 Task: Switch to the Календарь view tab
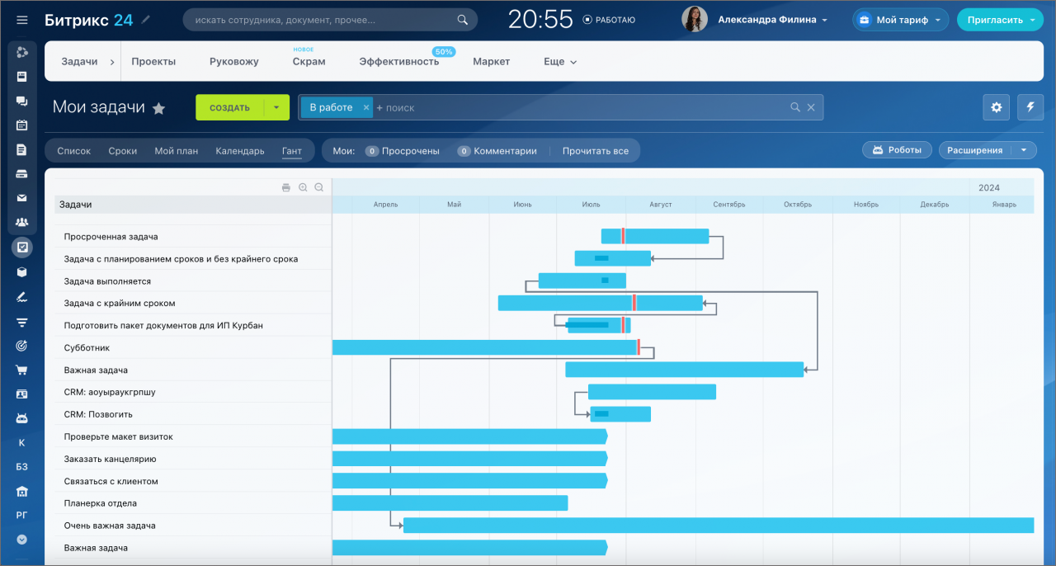pos(240,151)
